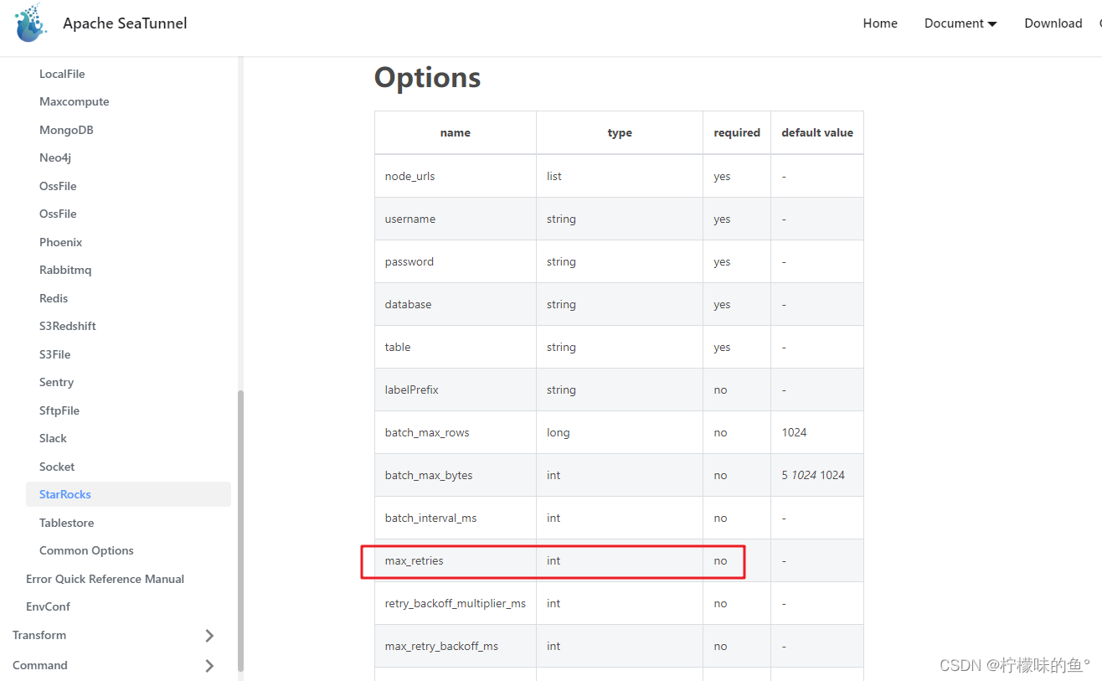Select StarRocks in the sidebar
The width and height of the screenshot is (1102, 681).
[128, 494]
